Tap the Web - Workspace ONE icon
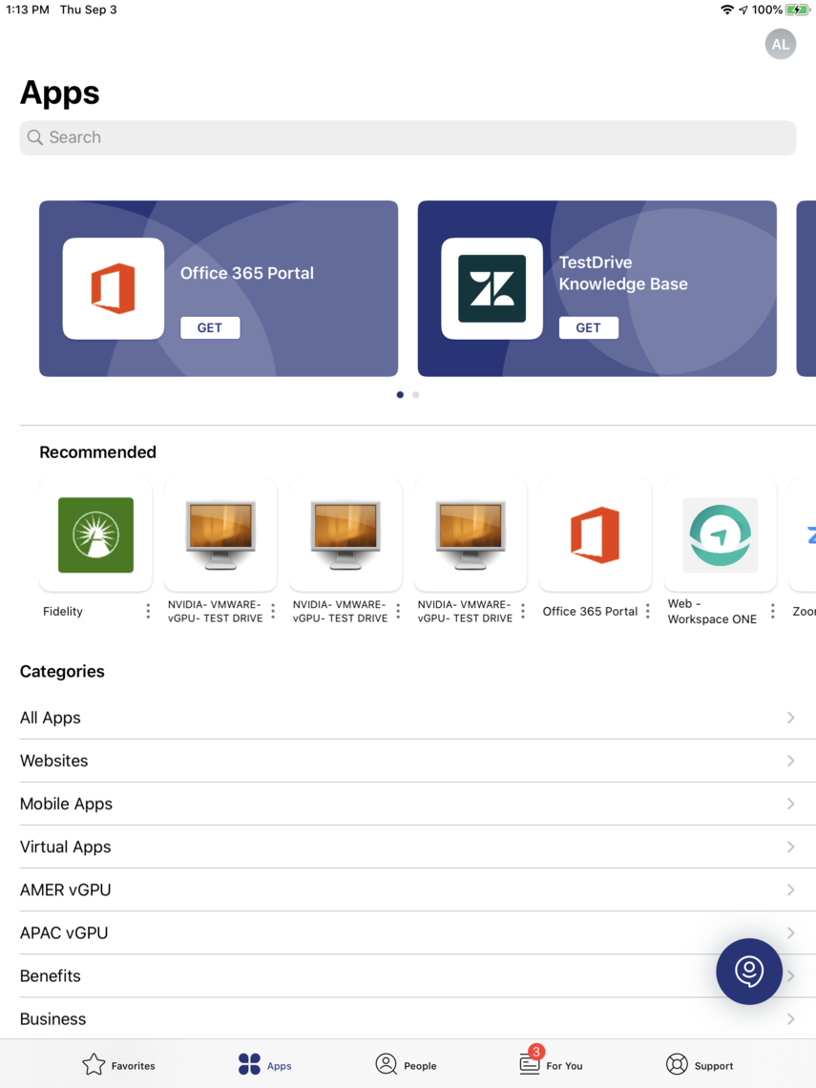The height and width of the screenshot is (1088, 816). [x=720, y=535]
